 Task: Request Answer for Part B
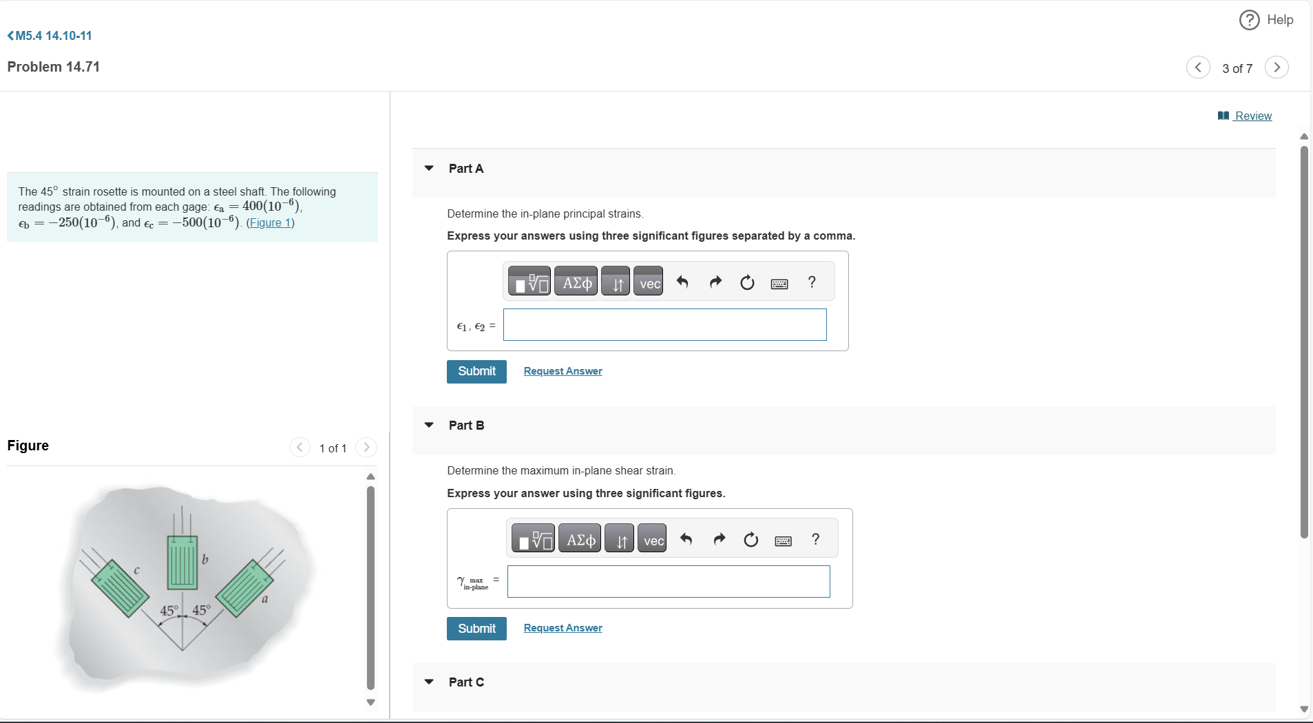pos(563,628)
